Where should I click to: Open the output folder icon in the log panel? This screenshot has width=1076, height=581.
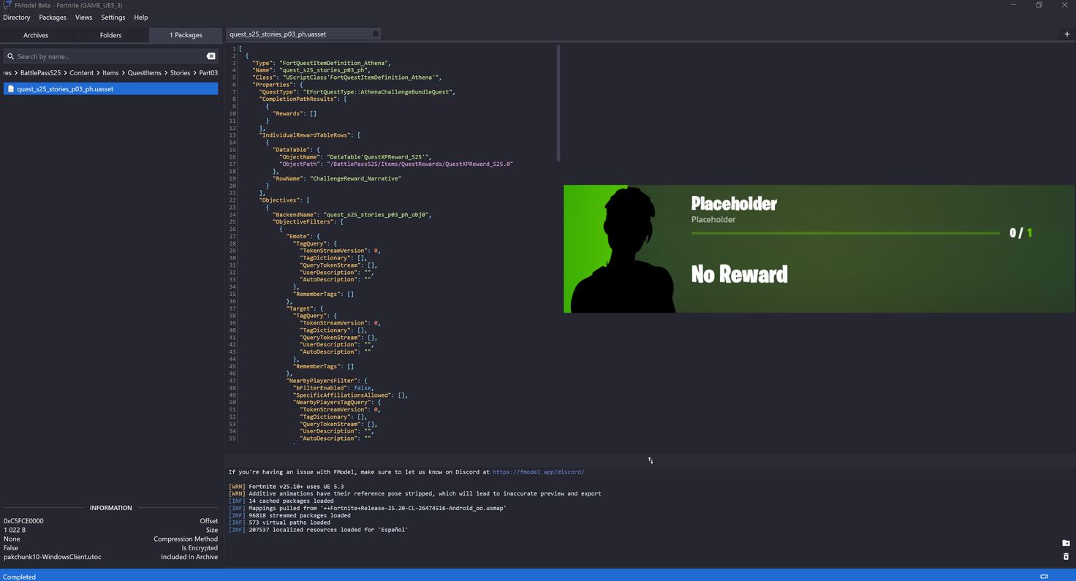1066,543
